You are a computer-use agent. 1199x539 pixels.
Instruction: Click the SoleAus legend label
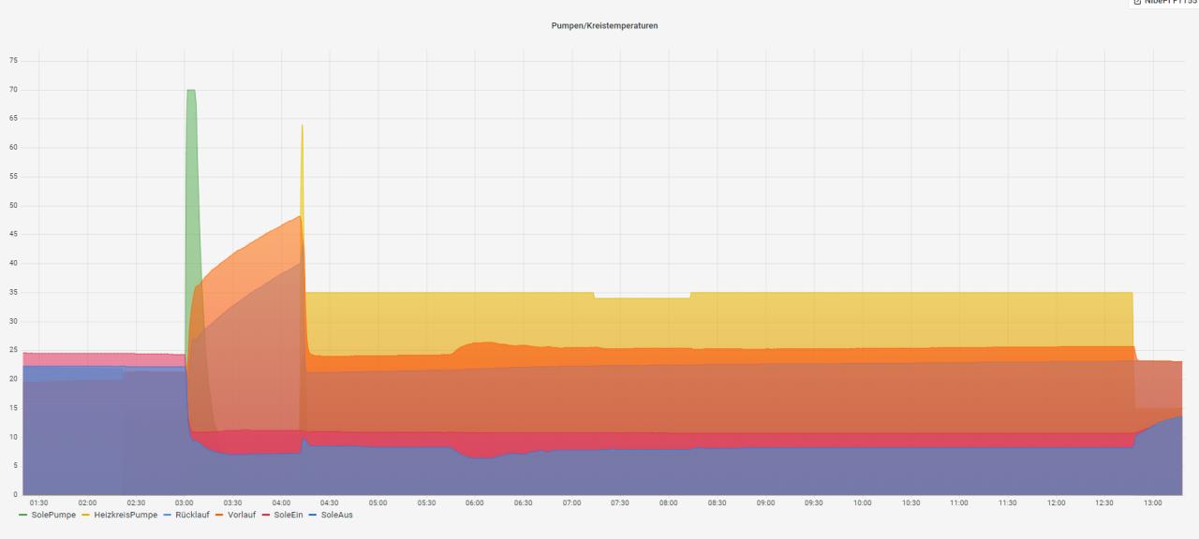(x=337, y=515)
